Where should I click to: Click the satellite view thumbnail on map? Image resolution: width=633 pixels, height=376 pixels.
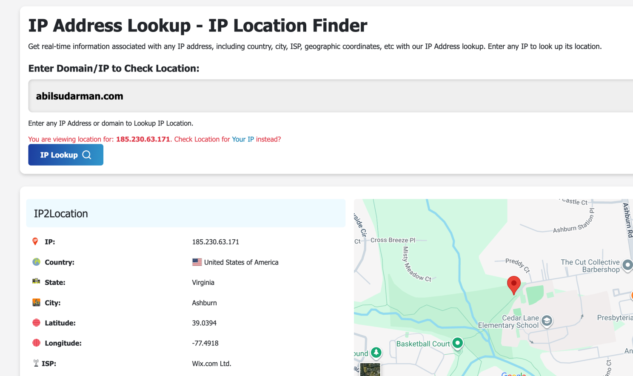pos(370,370)
